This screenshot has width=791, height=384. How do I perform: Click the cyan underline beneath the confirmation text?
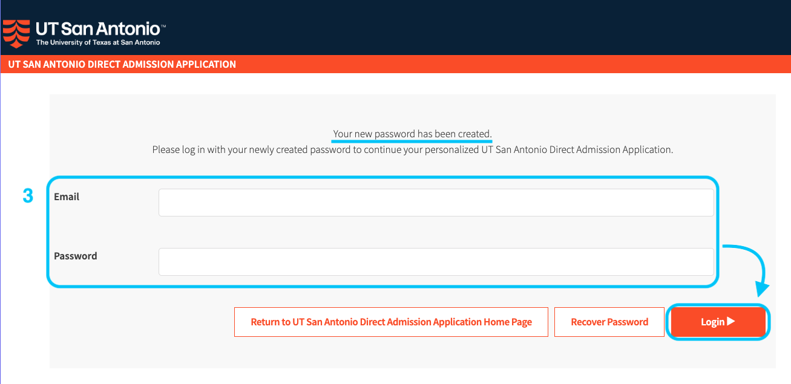412,140
